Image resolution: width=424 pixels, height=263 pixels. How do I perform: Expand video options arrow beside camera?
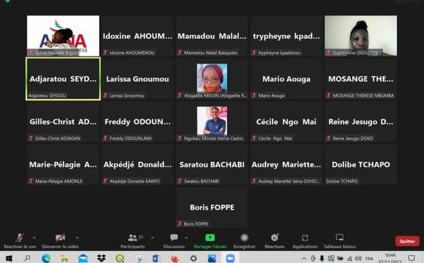point(77,238)
